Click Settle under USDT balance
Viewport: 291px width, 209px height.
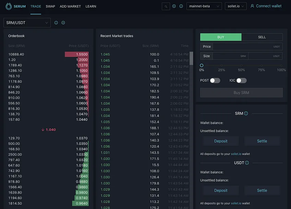coord(262,190)
